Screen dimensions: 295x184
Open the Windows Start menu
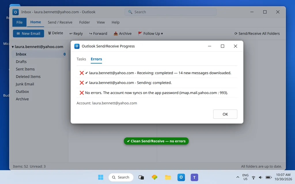pyautogui.click(x=101, y=177)
